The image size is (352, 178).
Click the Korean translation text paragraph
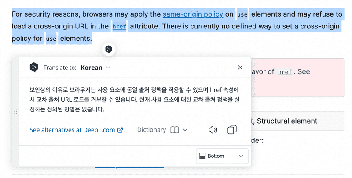pyautogui.click(x=135, y=100)
